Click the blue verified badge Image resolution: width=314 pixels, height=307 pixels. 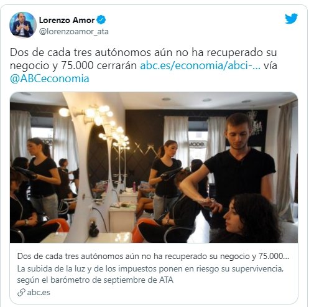101,20
